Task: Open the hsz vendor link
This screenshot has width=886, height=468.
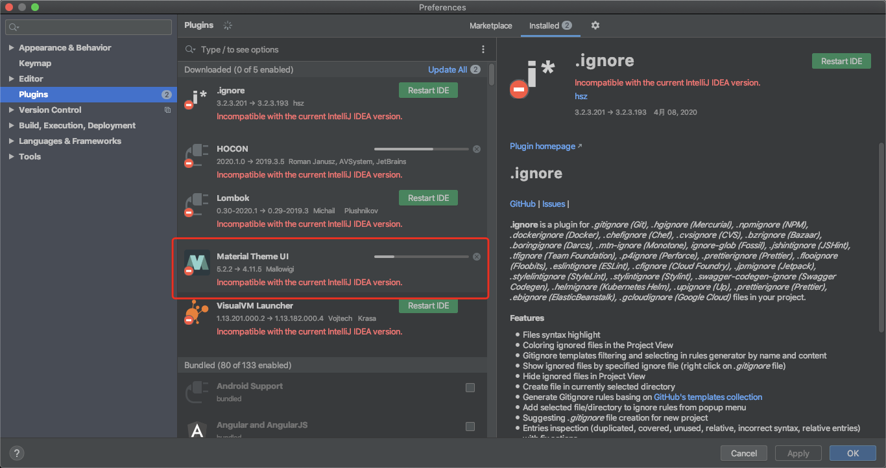Action: pos(581,96)
